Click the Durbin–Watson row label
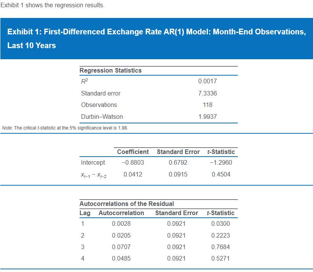Screen dimensions: 313x272 tap(102, 117)
